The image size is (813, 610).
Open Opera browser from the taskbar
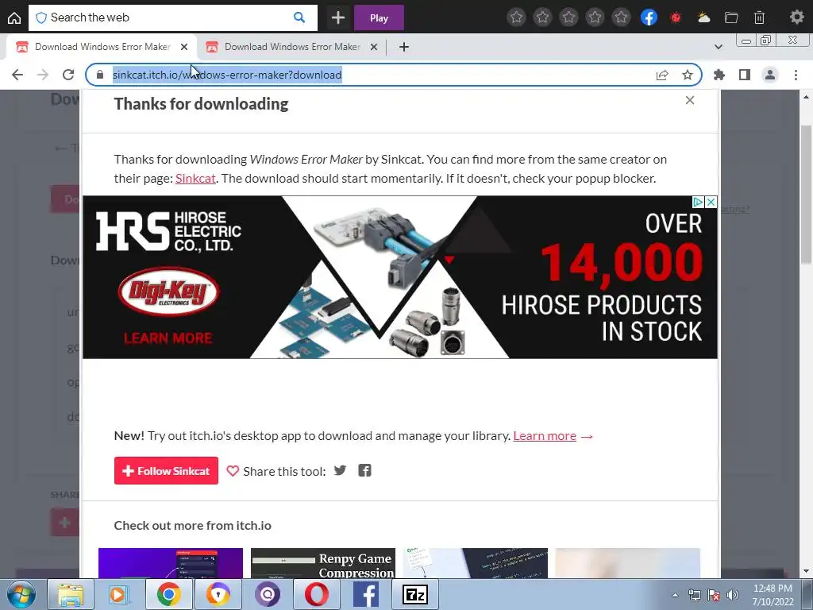tap(317, 595)
